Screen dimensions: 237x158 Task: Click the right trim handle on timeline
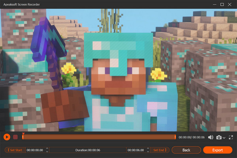tap(175, 137)
